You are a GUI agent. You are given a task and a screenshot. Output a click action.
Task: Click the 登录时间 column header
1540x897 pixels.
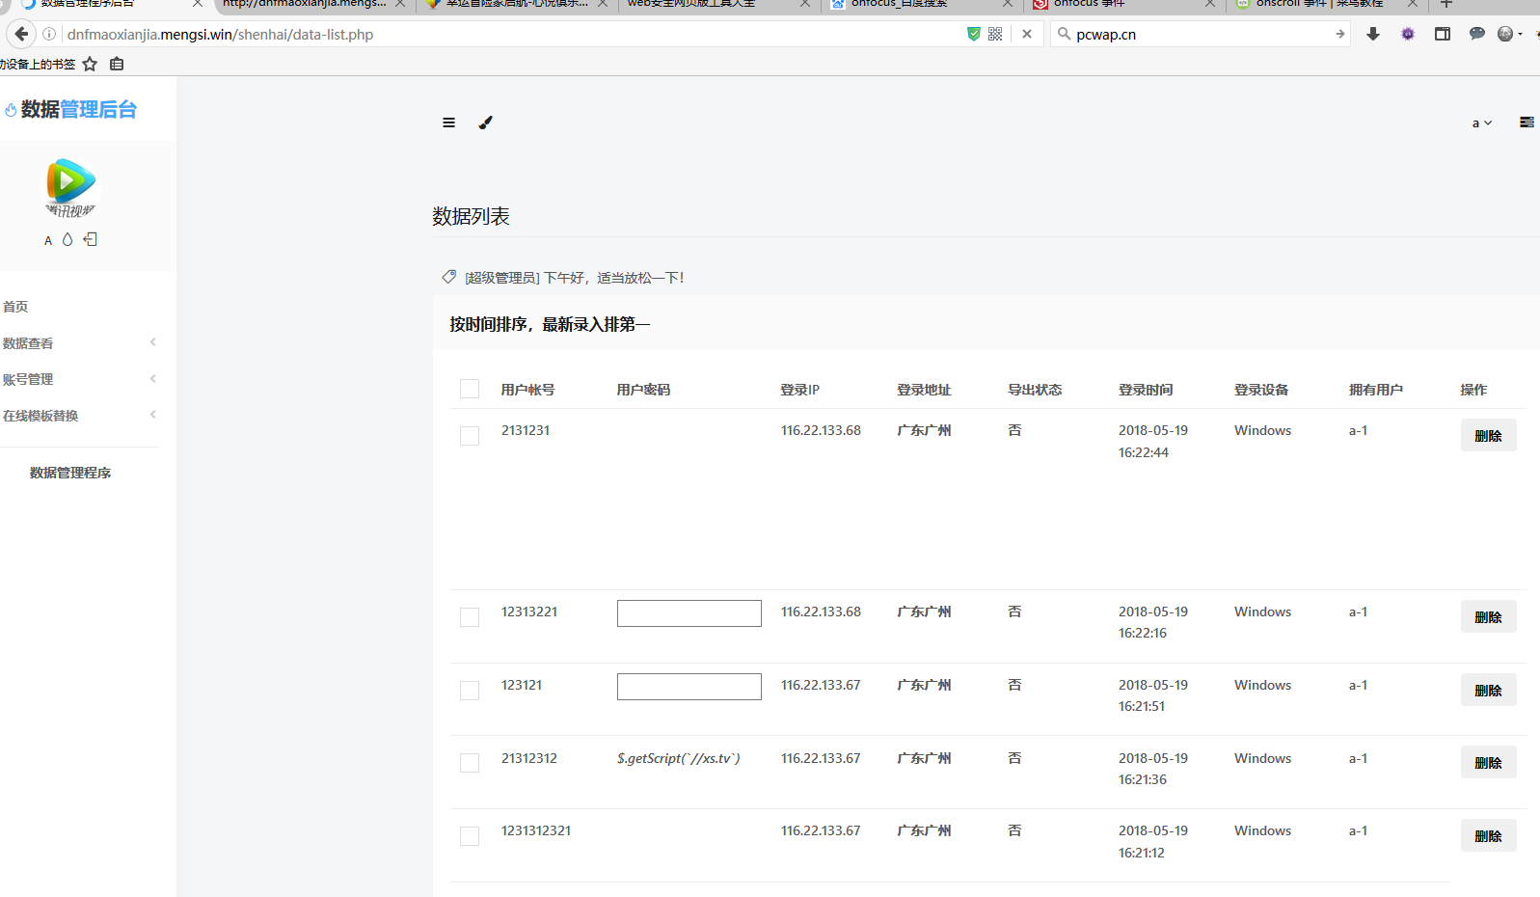click(1146, 390)
